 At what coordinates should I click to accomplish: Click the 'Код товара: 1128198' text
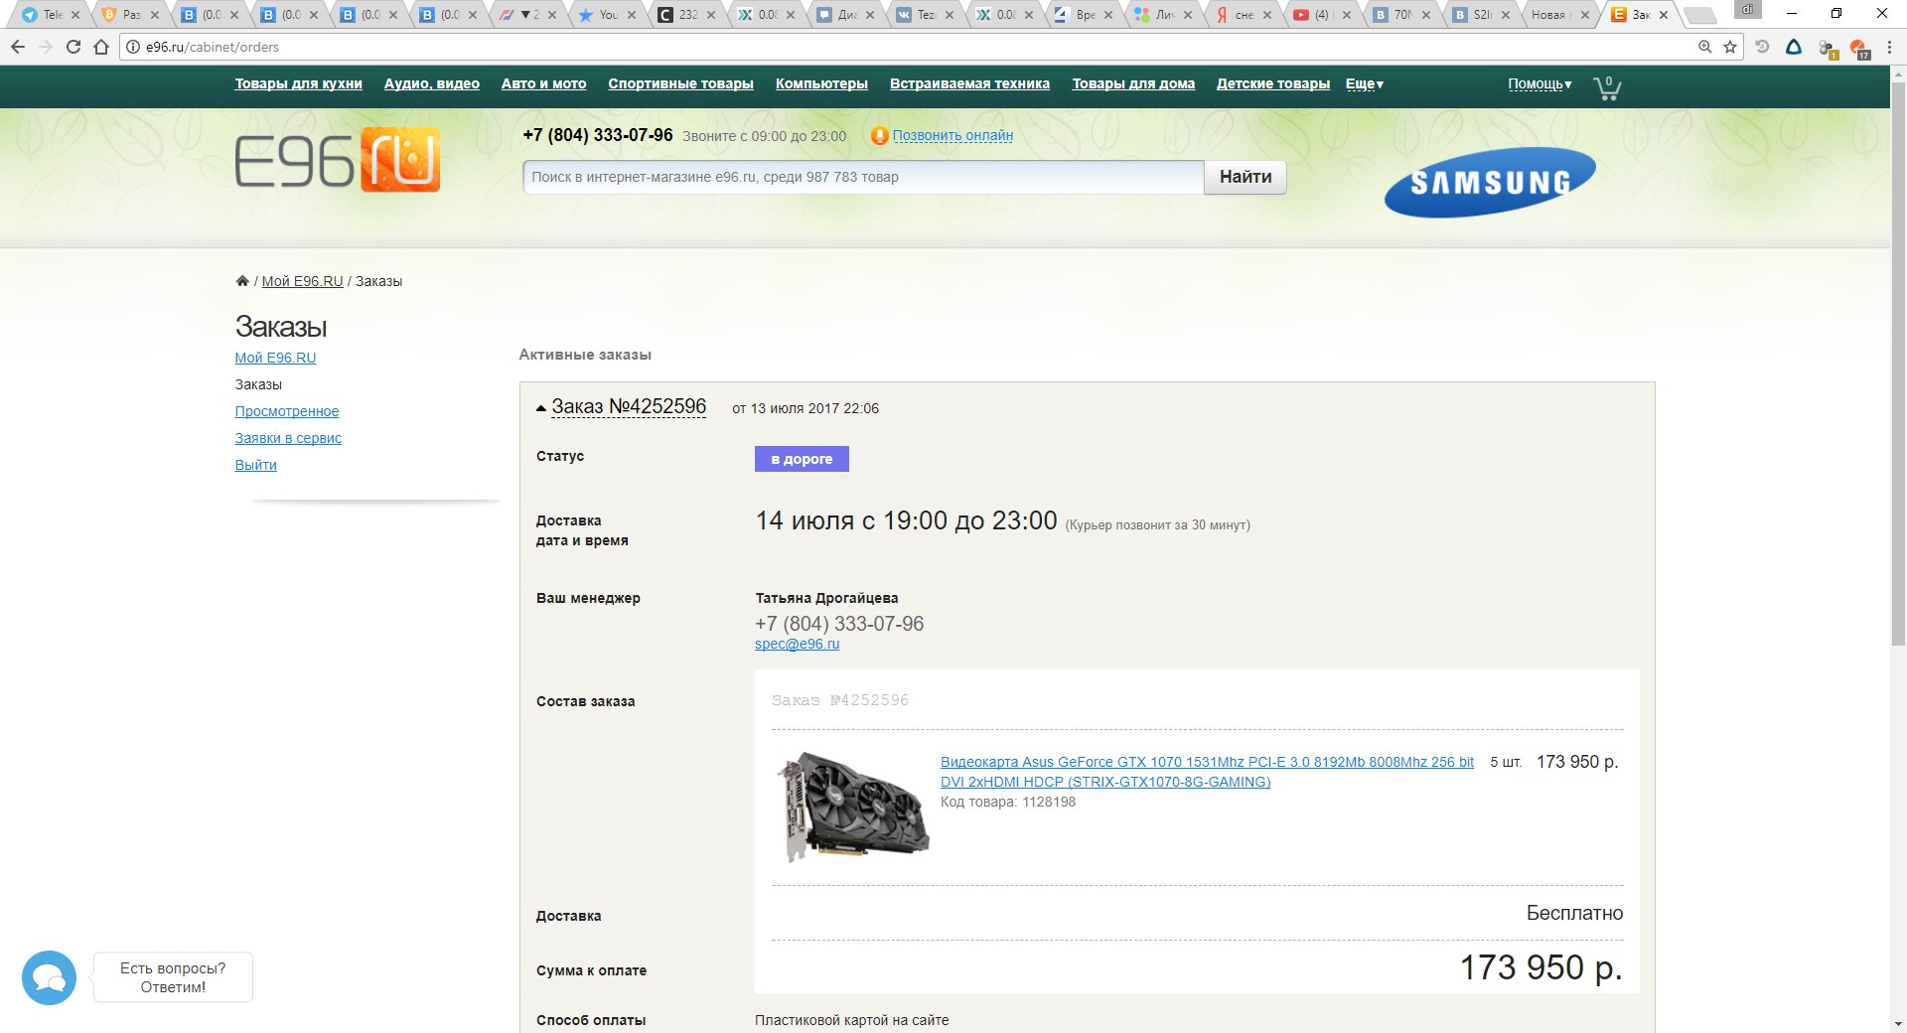(x=1008, y=802)
